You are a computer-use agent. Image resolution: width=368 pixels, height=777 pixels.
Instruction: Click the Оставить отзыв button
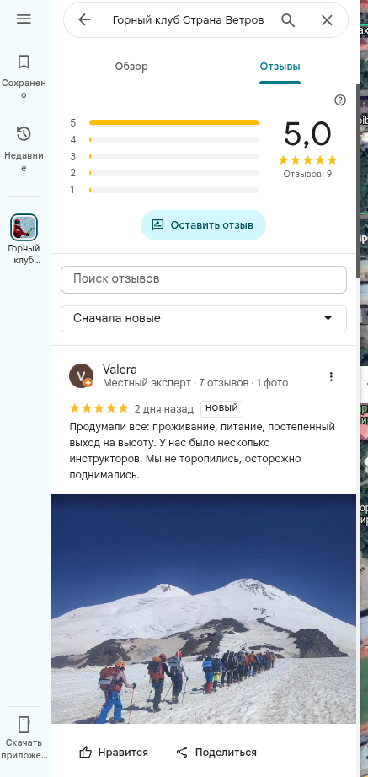tap(203, 225)
